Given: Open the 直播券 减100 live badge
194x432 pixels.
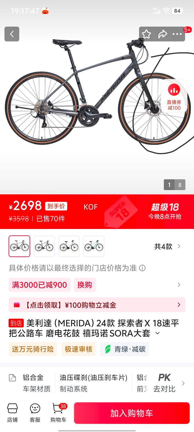Looking at the screenshot, I should click(x=174, y=96).
